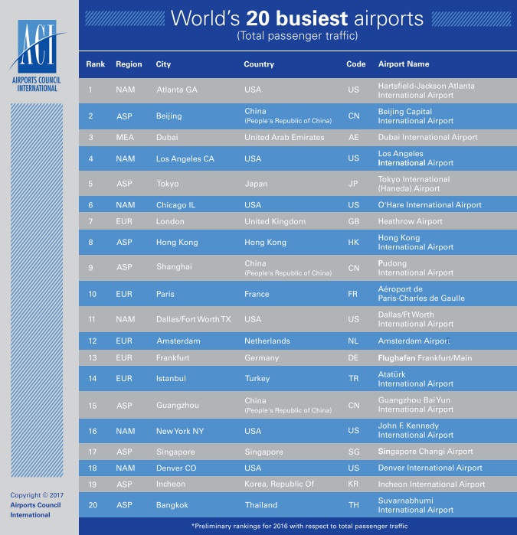Click the 'Copyright © 2017' text
The image size is (517, 535).
(37, 495)
